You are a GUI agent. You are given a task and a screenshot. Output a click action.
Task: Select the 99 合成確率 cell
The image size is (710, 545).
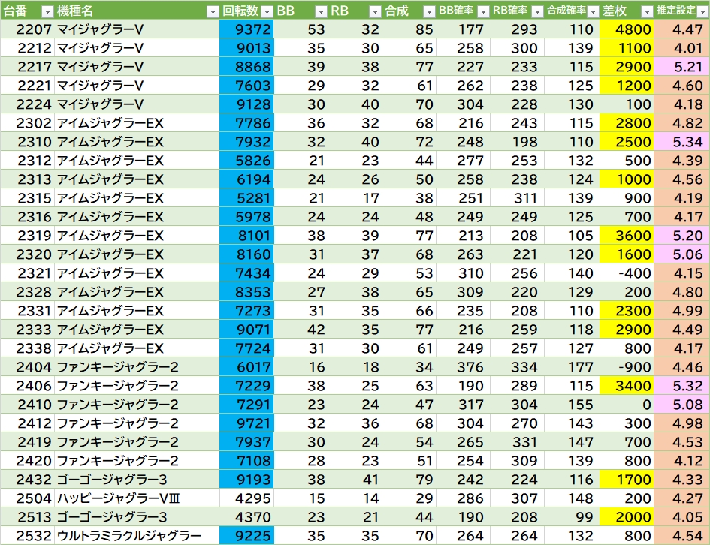[572, 517]
